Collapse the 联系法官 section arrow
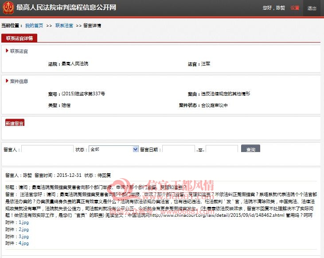Screen dimensions: 324x258 click(x=7, y=51)
